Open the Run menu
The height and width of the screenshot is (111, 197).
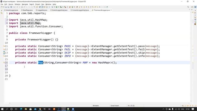(x=43, y=4)
